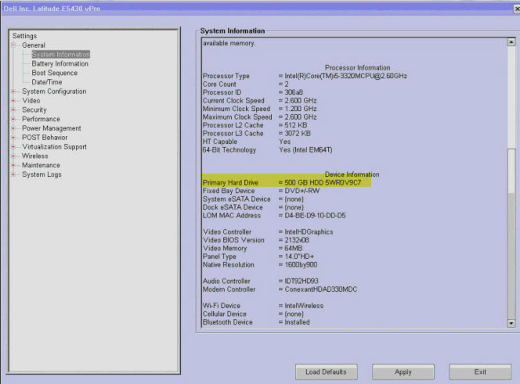The width and height of the screenshot is (520, 384).
Task: Select the Security category label
Action: (34, 110)
